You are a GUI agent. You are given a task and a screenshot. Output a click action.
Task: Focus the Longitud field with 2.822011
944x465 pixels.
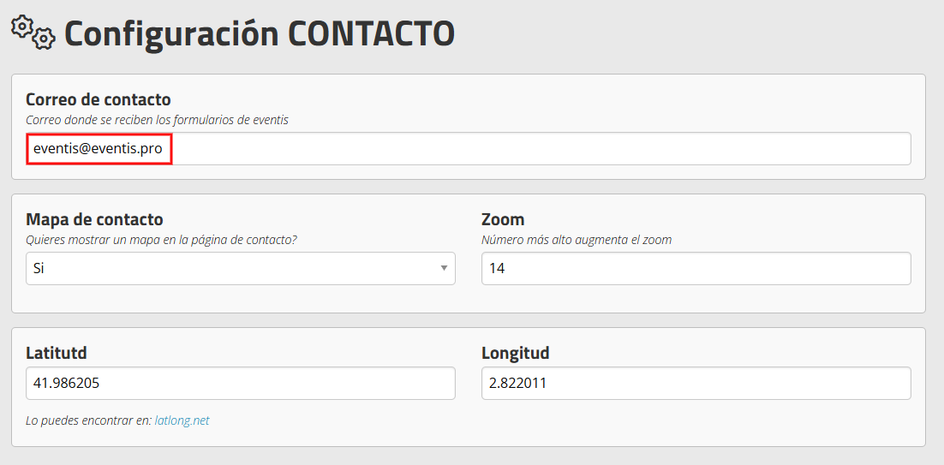696,383
